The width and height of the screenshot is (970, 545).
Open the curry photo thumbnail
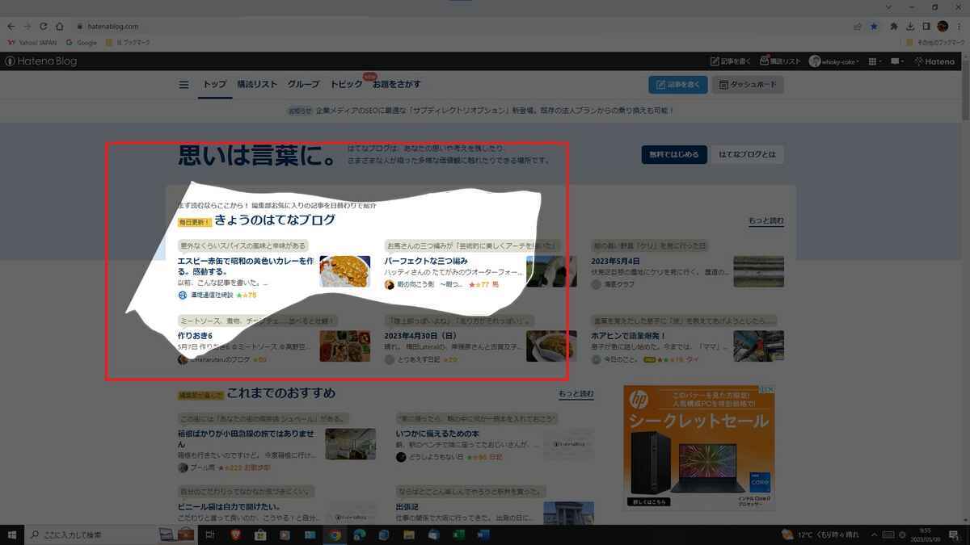pyautogui.click(x=345, y=271)
